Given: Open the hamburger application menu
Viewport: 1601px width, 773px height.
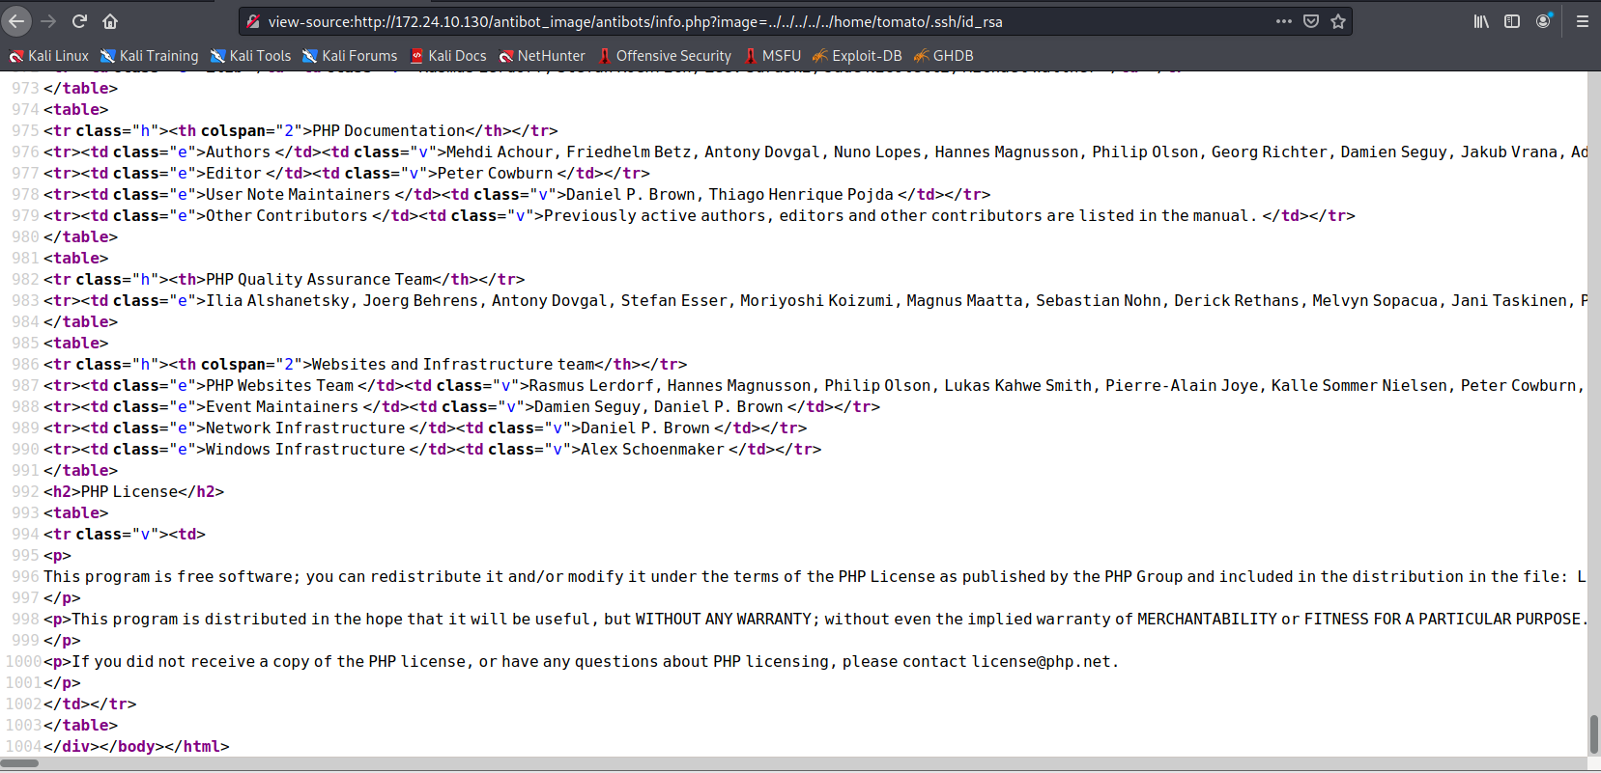Looking at the screenshot, I should click(1582, 21).
